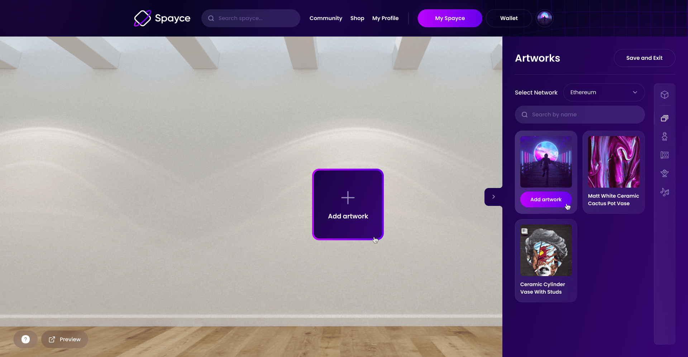This screenshot has height=357, width=688.
Task: Click the Save and Exit button
Action: [x=644, y=58]
